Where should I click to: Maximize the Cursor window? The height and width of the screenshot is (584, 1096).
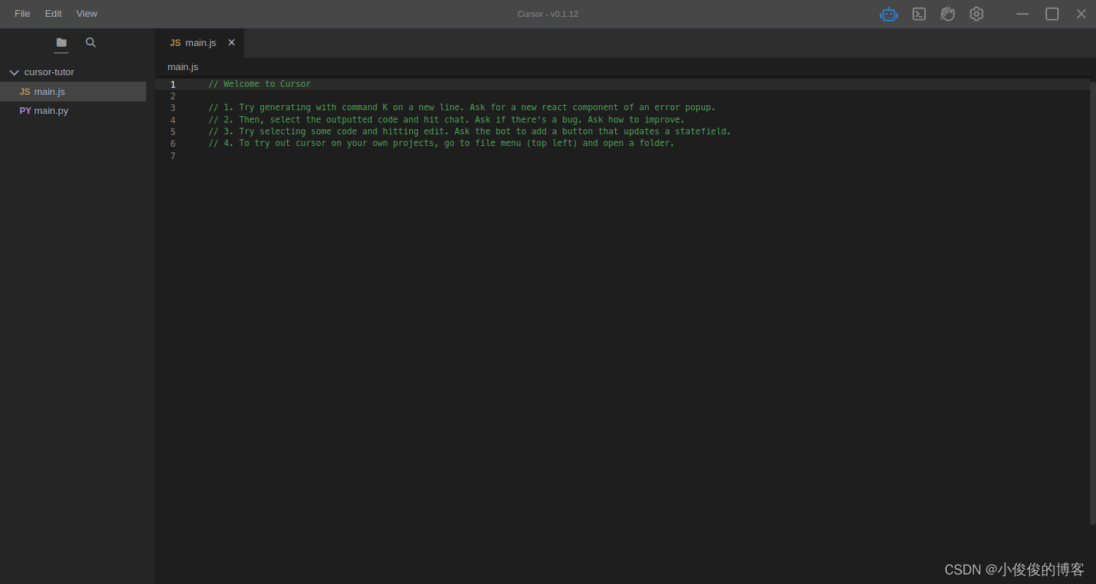[x=1052, y=14]
